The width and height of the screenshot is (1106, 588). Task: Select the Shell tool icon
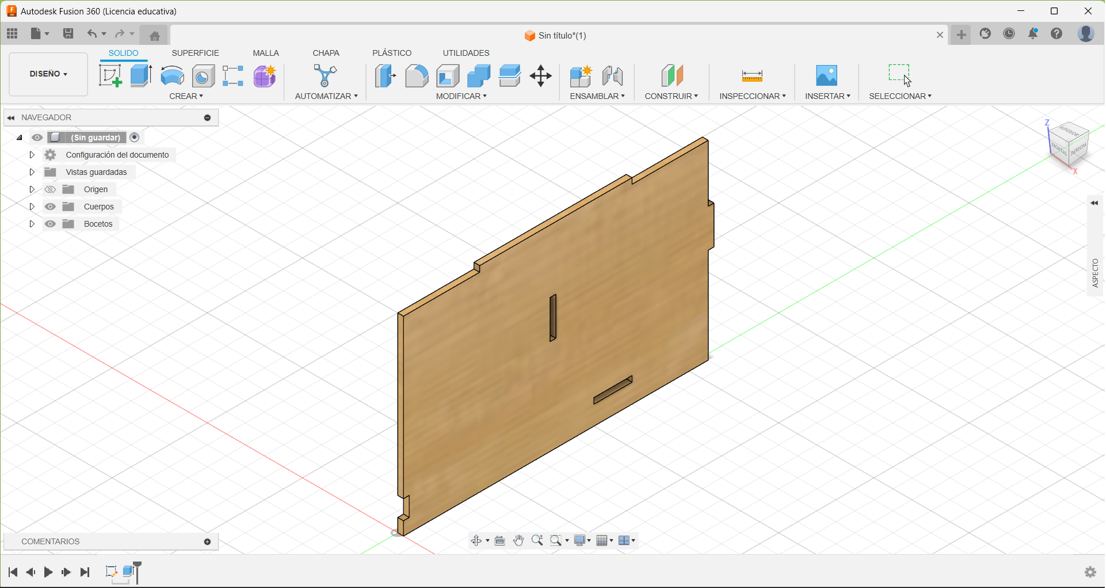click(x=448, y=76)
